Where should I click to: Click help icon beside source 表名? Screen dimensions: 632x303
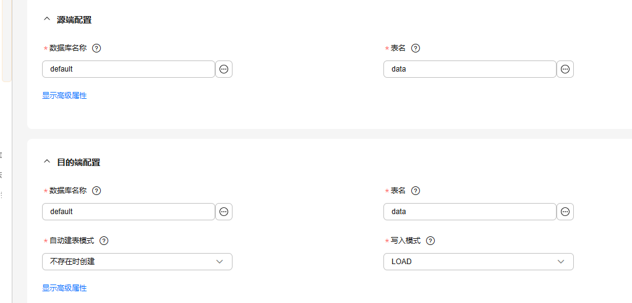pos(416,48)
